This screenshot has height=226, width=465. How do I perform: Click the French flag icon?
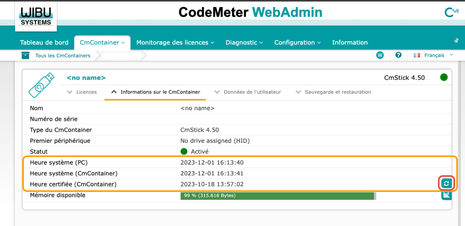click(417, 56)
